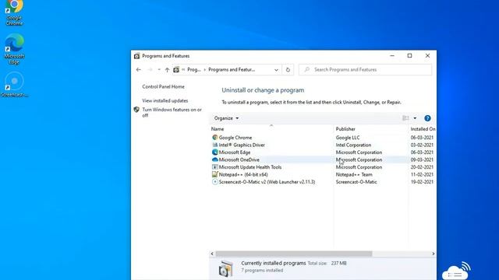Click the Update Health Tools list icon
The height and width of the screenshot is (280, 499).
tap(215, 167)
